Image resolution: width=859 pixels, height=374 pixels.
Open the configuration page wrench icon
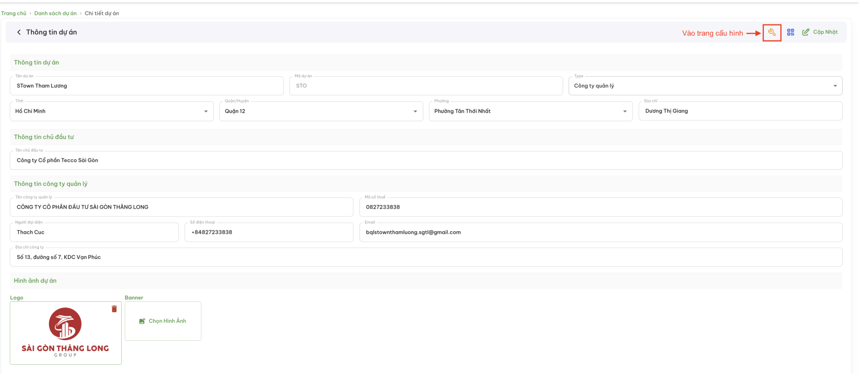click(772, 32)
